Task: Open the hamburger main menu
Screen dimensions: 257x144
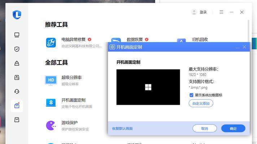Action: [x=221, y=12]
